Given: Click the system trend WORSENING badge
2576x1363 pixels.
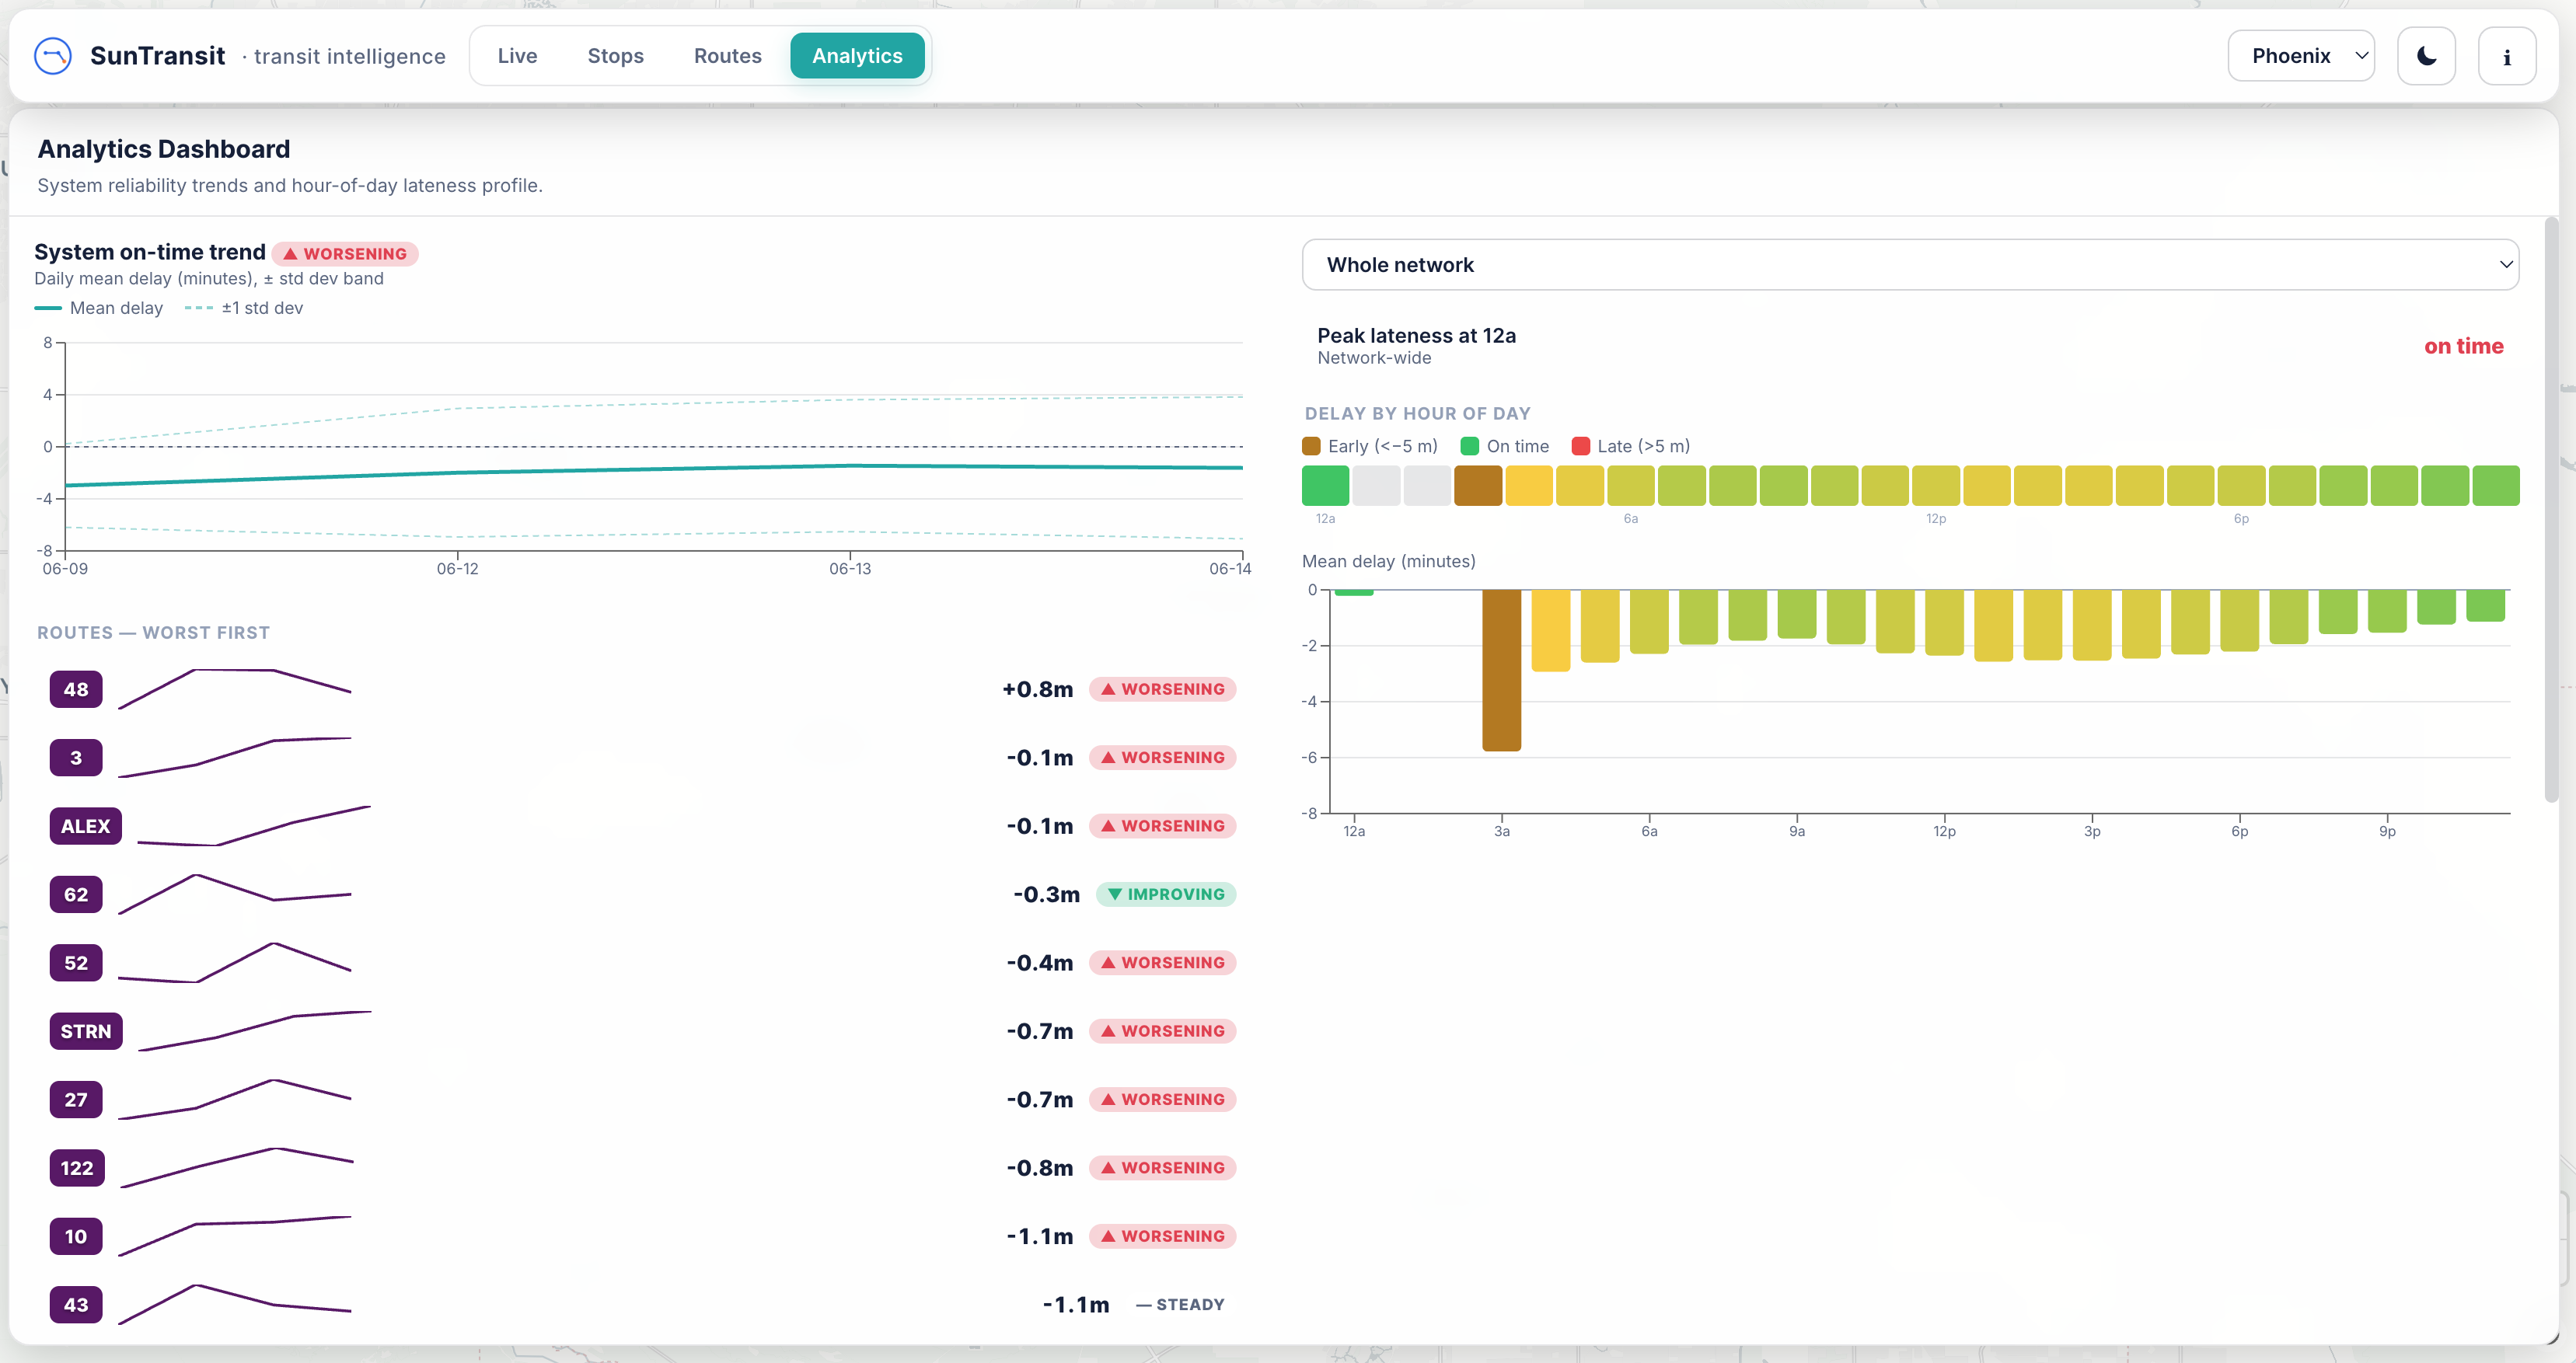Looking at the screenshot, I should pyautogui.click(x=345, y=254).
